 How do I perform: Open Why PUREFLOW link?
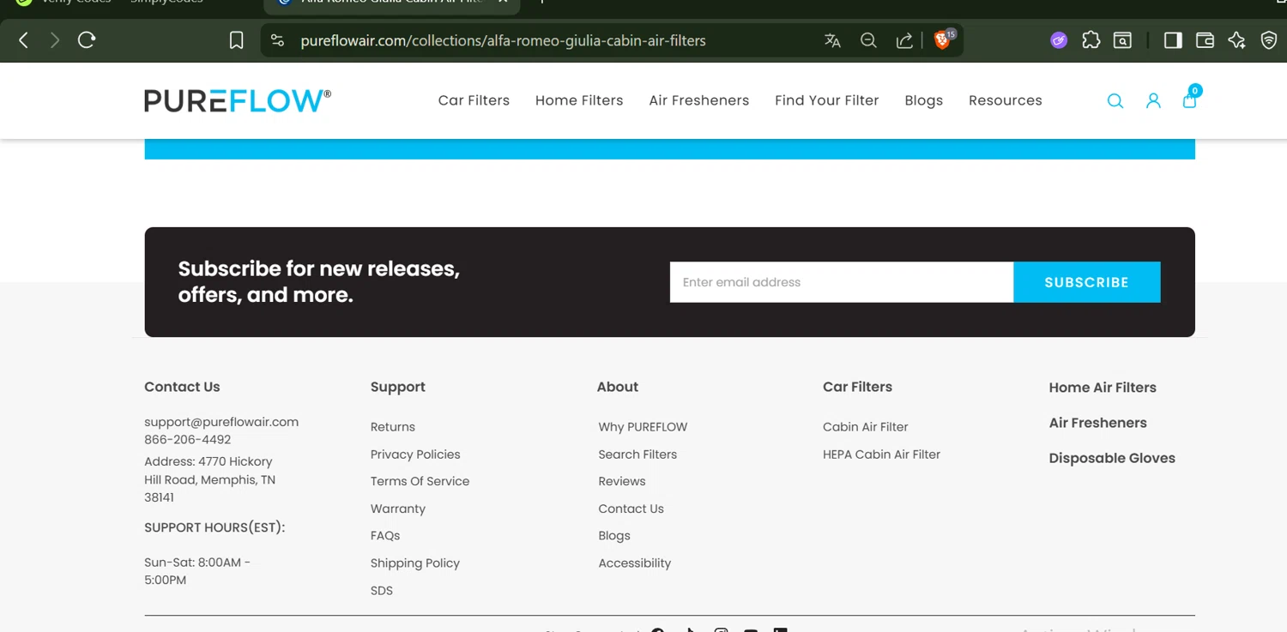[x=643, y=427]
